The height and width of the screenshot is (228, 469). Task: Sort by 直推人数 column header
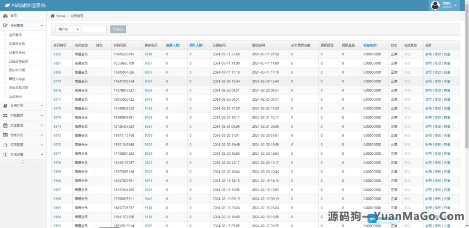point(173,45)
